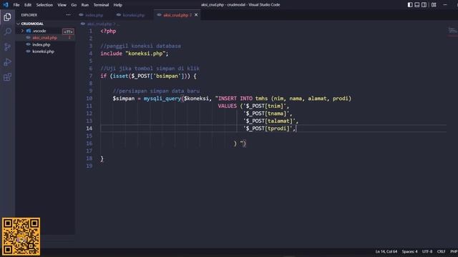
Task: Click line number 14 in the gutter
Action: coord(89,128)
